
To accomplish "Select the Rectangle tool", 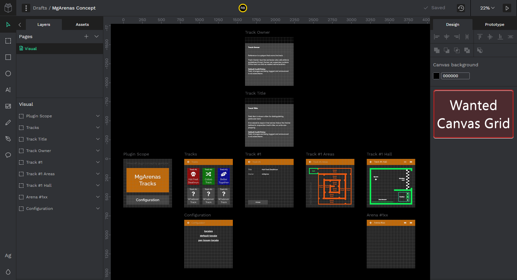I will (x=8, y=57).
